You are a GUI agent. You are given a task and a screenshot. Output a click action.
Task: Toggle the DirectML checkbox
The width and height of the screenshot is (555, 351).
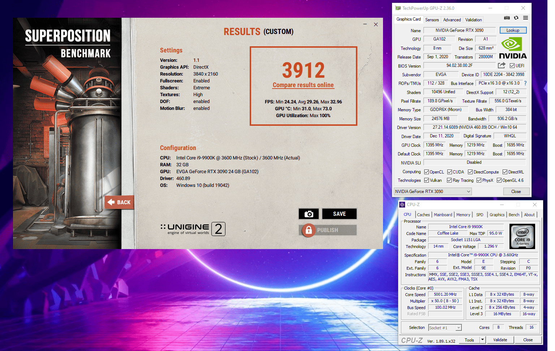(505, 172)
